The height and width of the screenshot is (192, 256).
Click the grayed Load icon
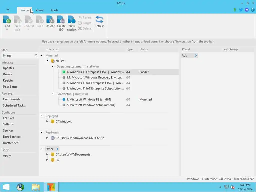point(40,19)
